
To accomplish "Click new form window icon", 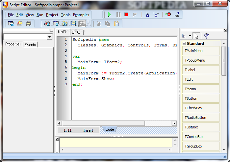I will [x=56, y=24].
